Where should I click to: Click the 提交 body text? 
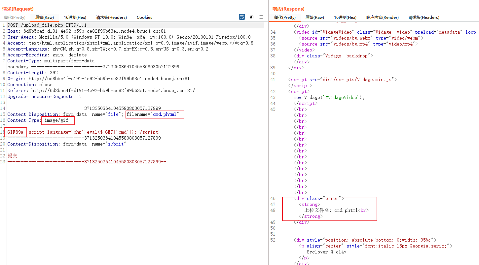(x=13, y=156)
